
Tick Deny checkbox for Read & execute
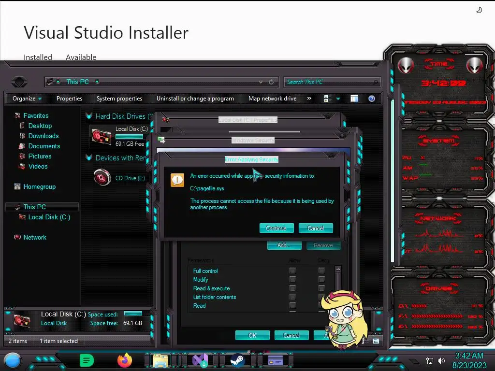(x=321, y=288)
